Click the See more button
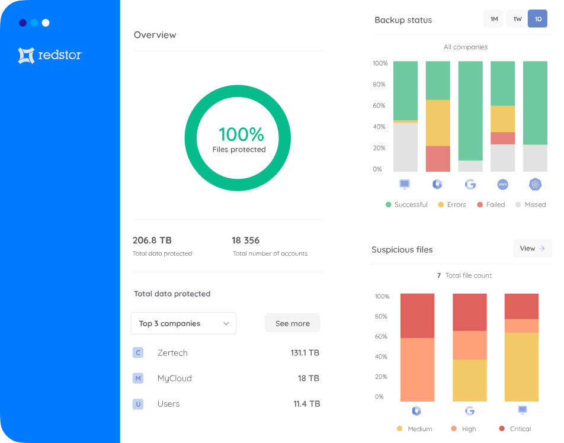 coord(292,323)
